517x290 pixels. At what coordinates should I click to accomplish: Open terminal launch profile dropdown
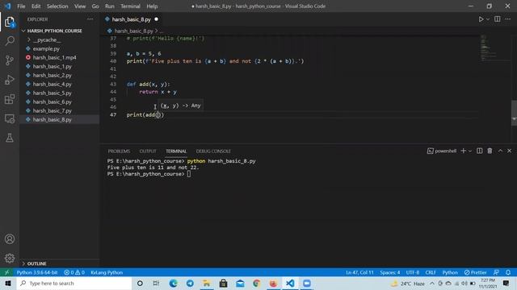click(x=470, y=151)
